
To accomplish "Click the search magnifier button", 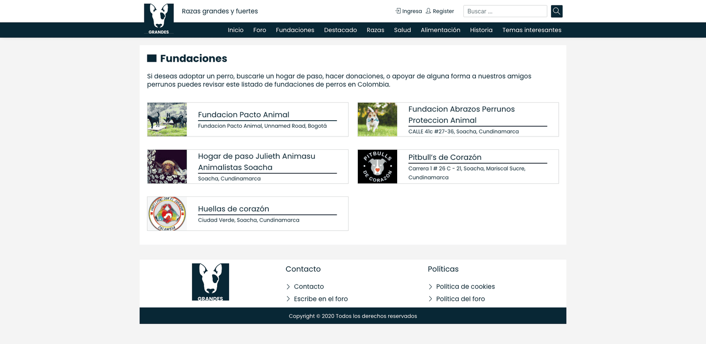I will click(557, 11).
